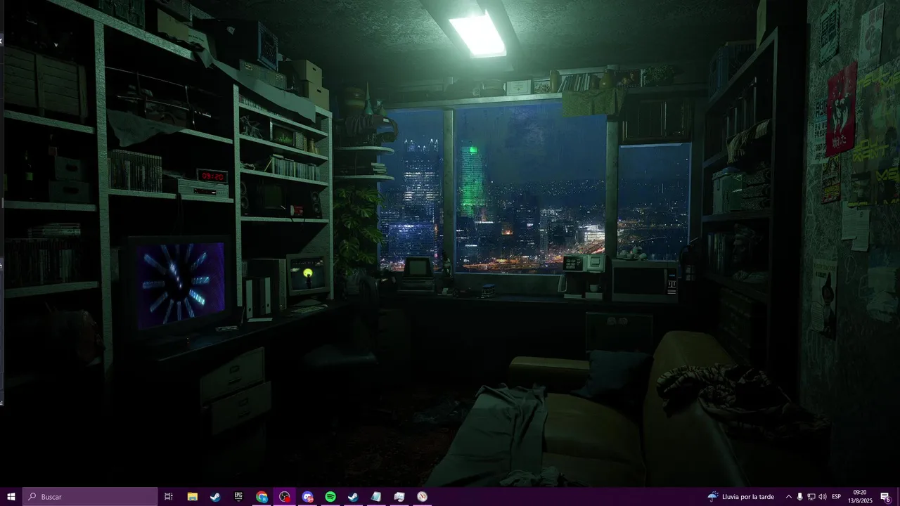Change the ESP input language
This screenshot has height=506, width=900.
pyautogui.click(x=836, y=496)
